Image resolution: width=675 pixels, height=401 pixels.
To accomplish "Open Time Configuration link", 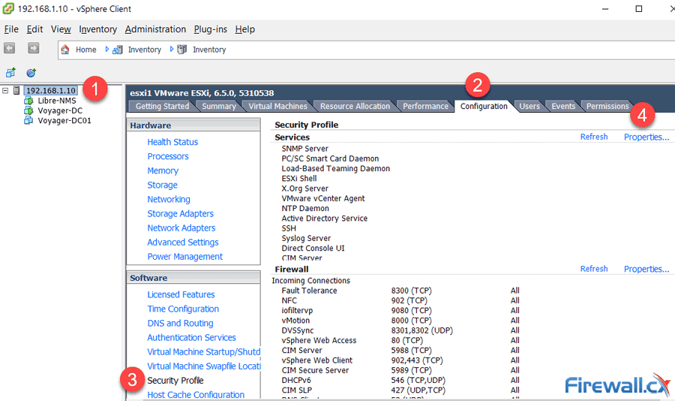I will click(183, 309).
